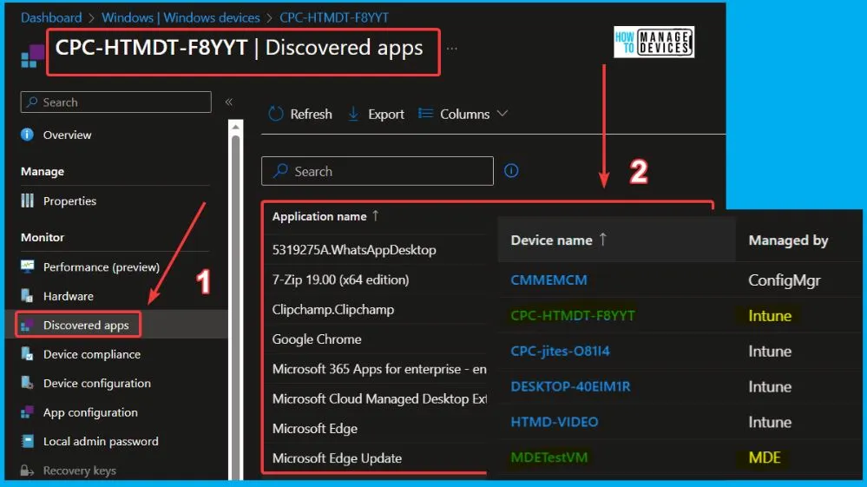The image size is (867, 487).
Task: Open the Columns dropdown chevron
Action: tap(502, 114)
